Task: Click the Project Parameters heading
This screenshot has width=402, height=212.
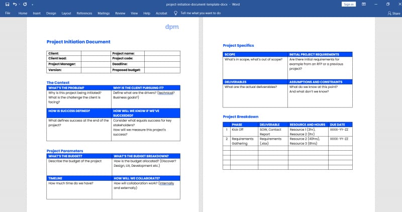Action: [65, 151]
